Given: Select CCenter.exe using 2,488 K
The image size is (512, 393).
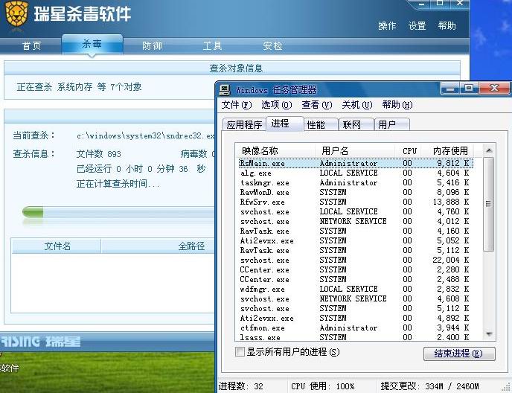Looking at the screenshot, I should pyautogui.click(x=356, y=279).
